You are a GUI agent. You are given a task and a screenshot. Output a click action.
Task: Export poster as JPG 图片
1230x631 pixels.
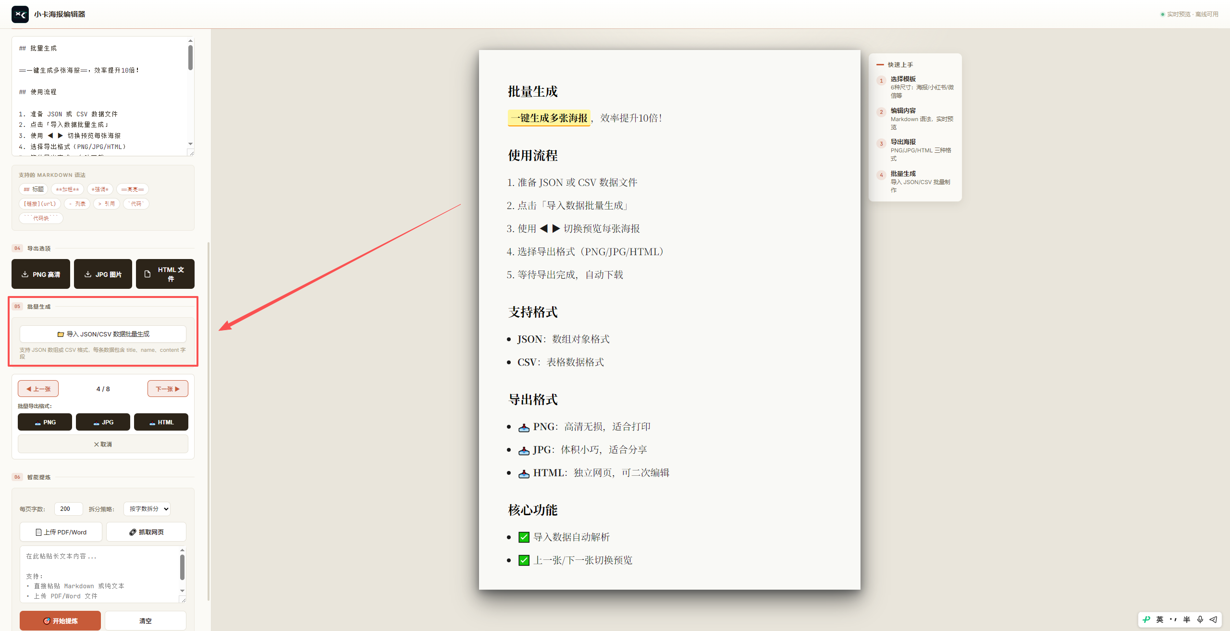click(103, 274)
